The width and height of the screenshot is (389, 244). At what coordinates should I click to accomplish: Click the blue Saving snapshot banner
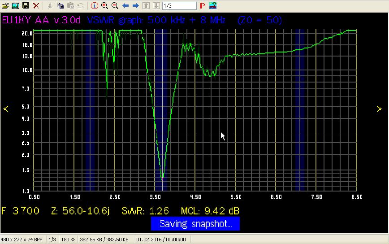pyautogui.click(x=195, y=224)
